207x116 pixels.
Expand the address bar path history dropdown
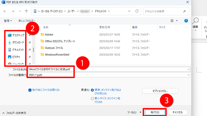(129, 11)
